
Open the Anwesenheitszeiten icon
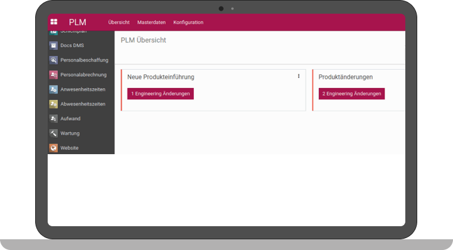tap(54, 89)
